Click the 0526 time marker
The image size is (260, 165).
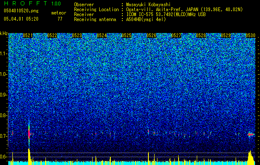pyautogui.click(x=151, y=35)
